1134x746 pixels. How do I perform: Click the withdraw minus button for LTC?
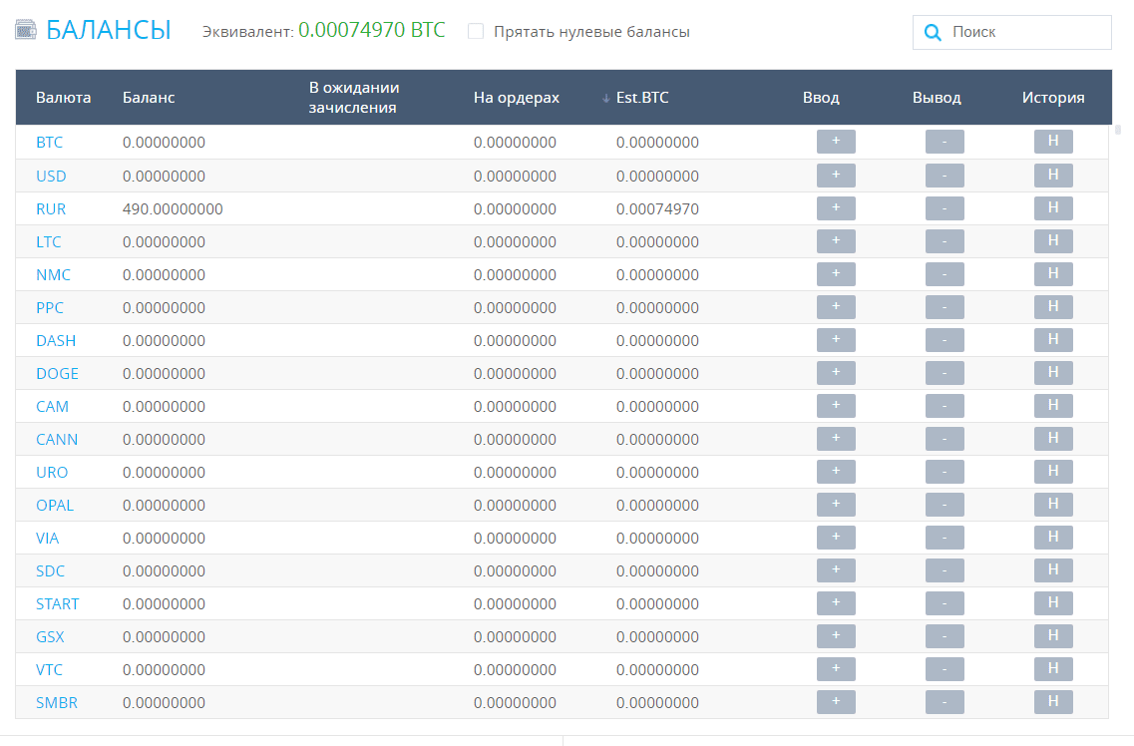point(945,241)
